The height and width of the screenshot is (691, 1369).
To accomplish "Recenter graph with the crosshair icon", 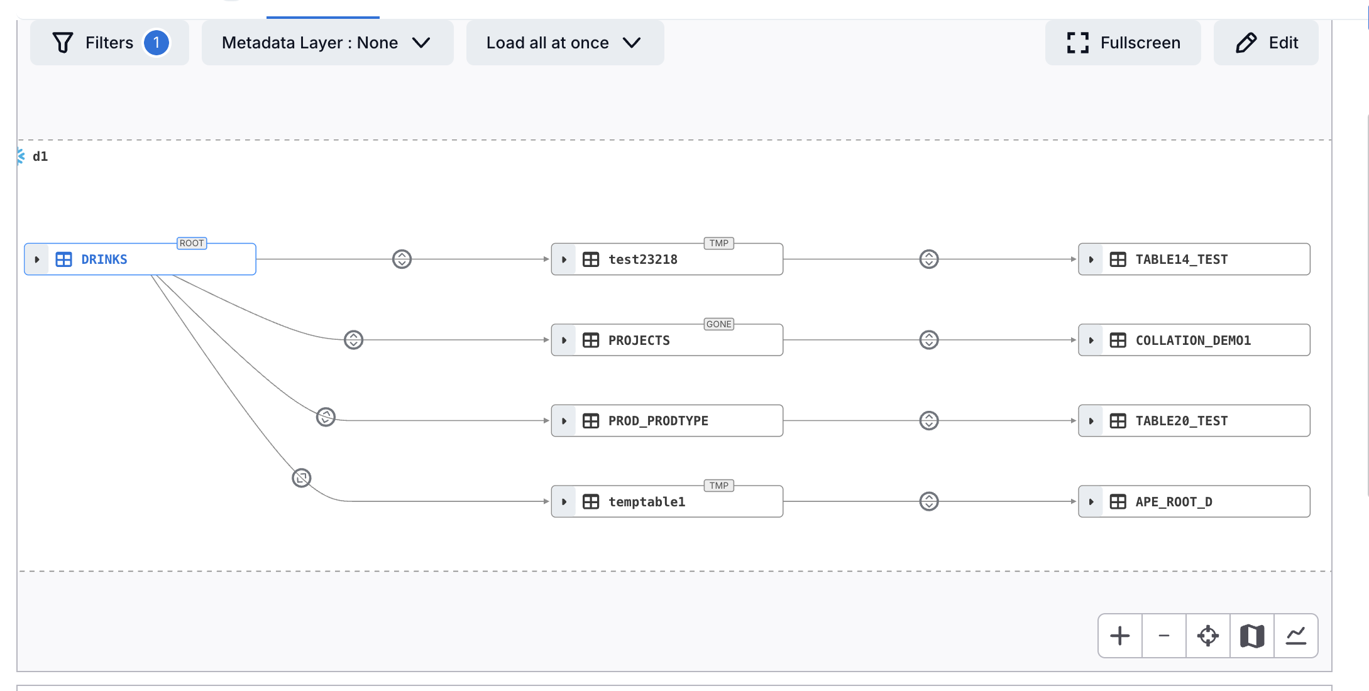I will click(x=1208, y=636).
